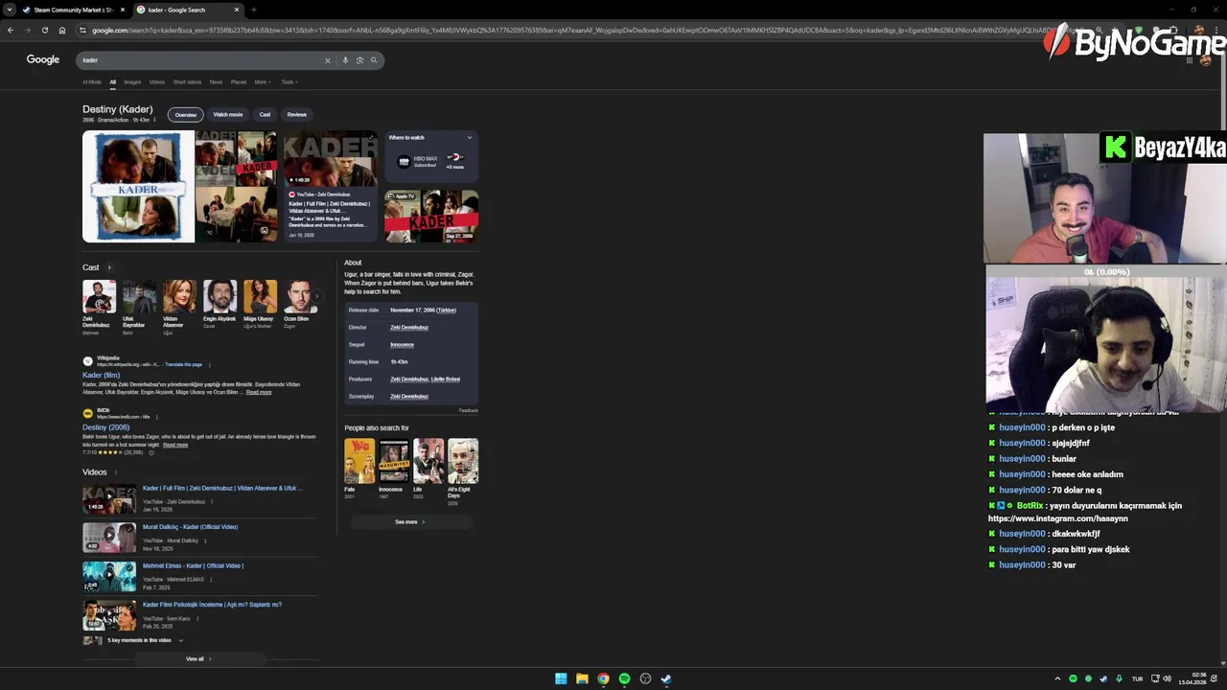Open the Ali's Eight Days movie card
This screenshot has height=690, width=1227.
[463, 471]
